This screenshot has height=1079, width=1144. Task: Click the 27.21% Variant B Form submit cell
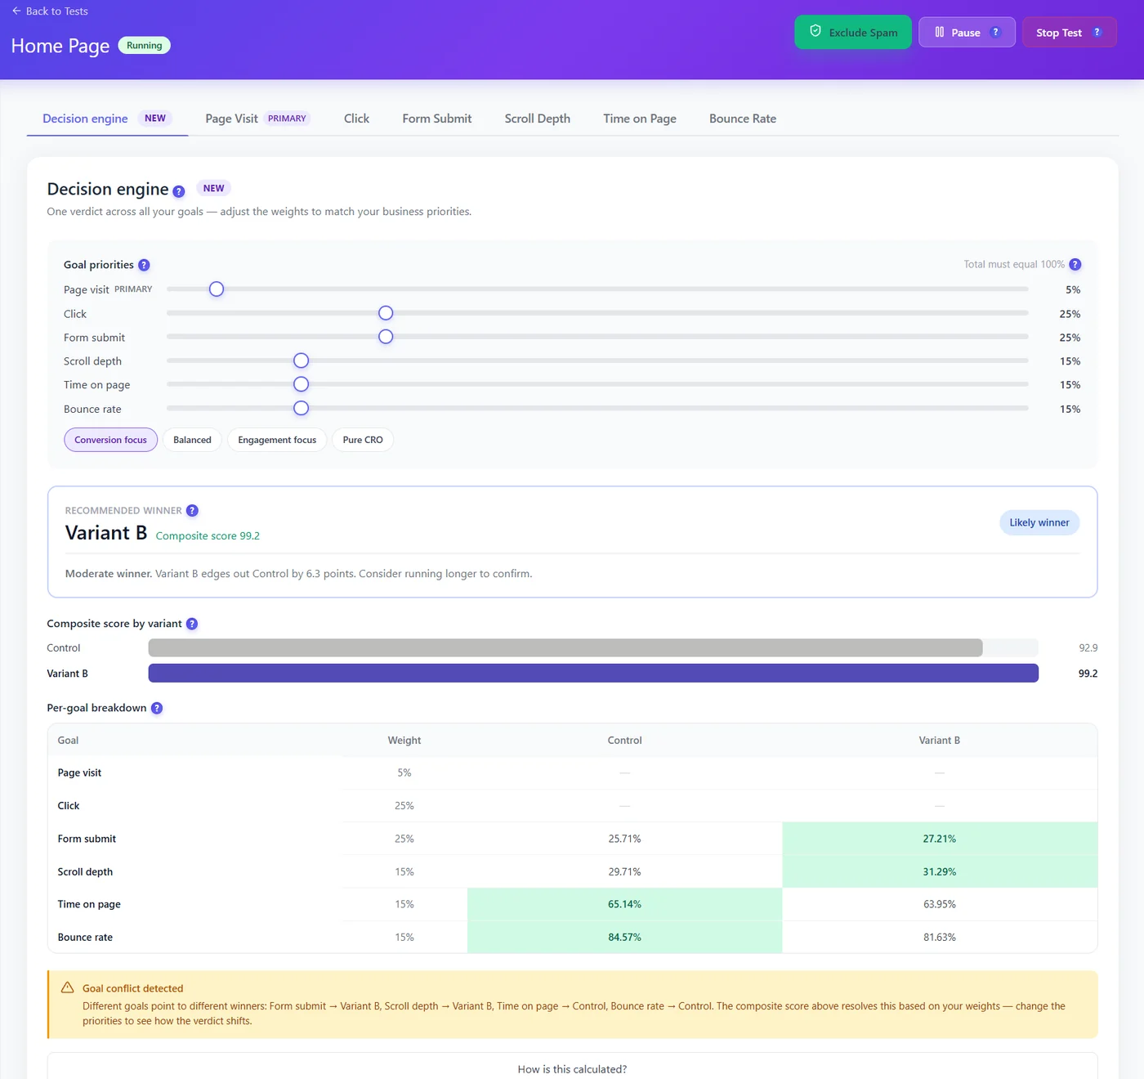940,839
